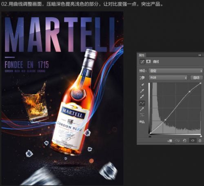The height and width of the screenshot is (186, 204).
Task: Toggle view previous state icon
Action: click(177, 140)
